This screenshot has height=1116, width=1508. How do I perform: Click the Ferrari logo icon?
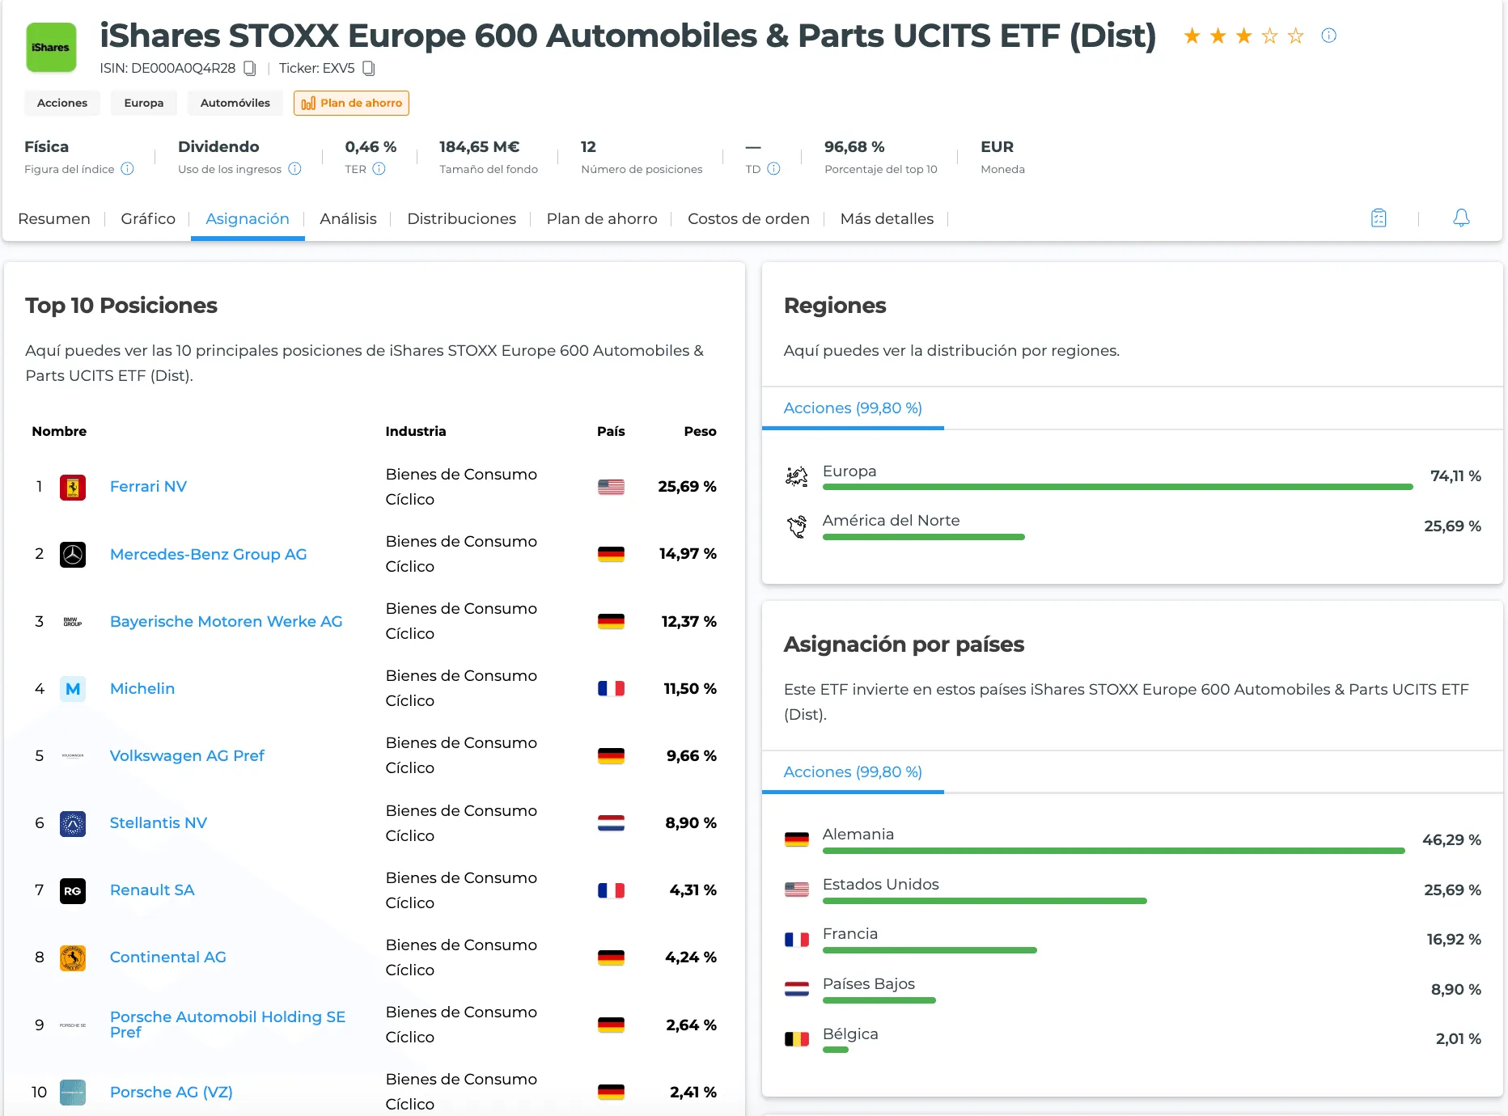(x=73, y=487)
